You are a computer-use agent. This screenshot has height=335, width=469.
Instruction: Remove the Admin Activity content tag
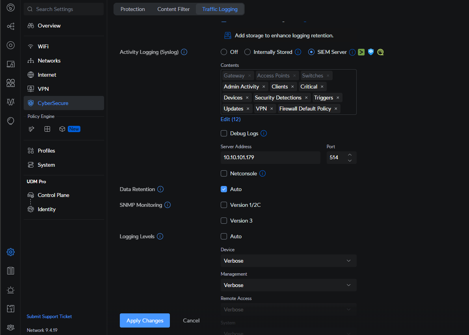click(x=264, y=87)
